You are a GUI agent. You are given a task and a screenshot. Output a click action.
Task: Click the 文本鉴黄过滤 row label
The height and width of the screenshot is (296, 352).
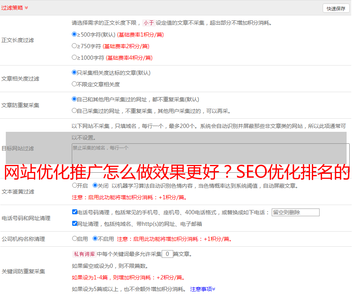[18, 192]
